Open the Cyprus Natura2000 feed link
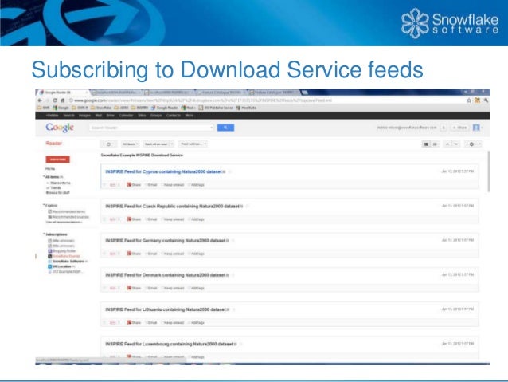Screen dimensions: 508x382 (x=163, y=171)
